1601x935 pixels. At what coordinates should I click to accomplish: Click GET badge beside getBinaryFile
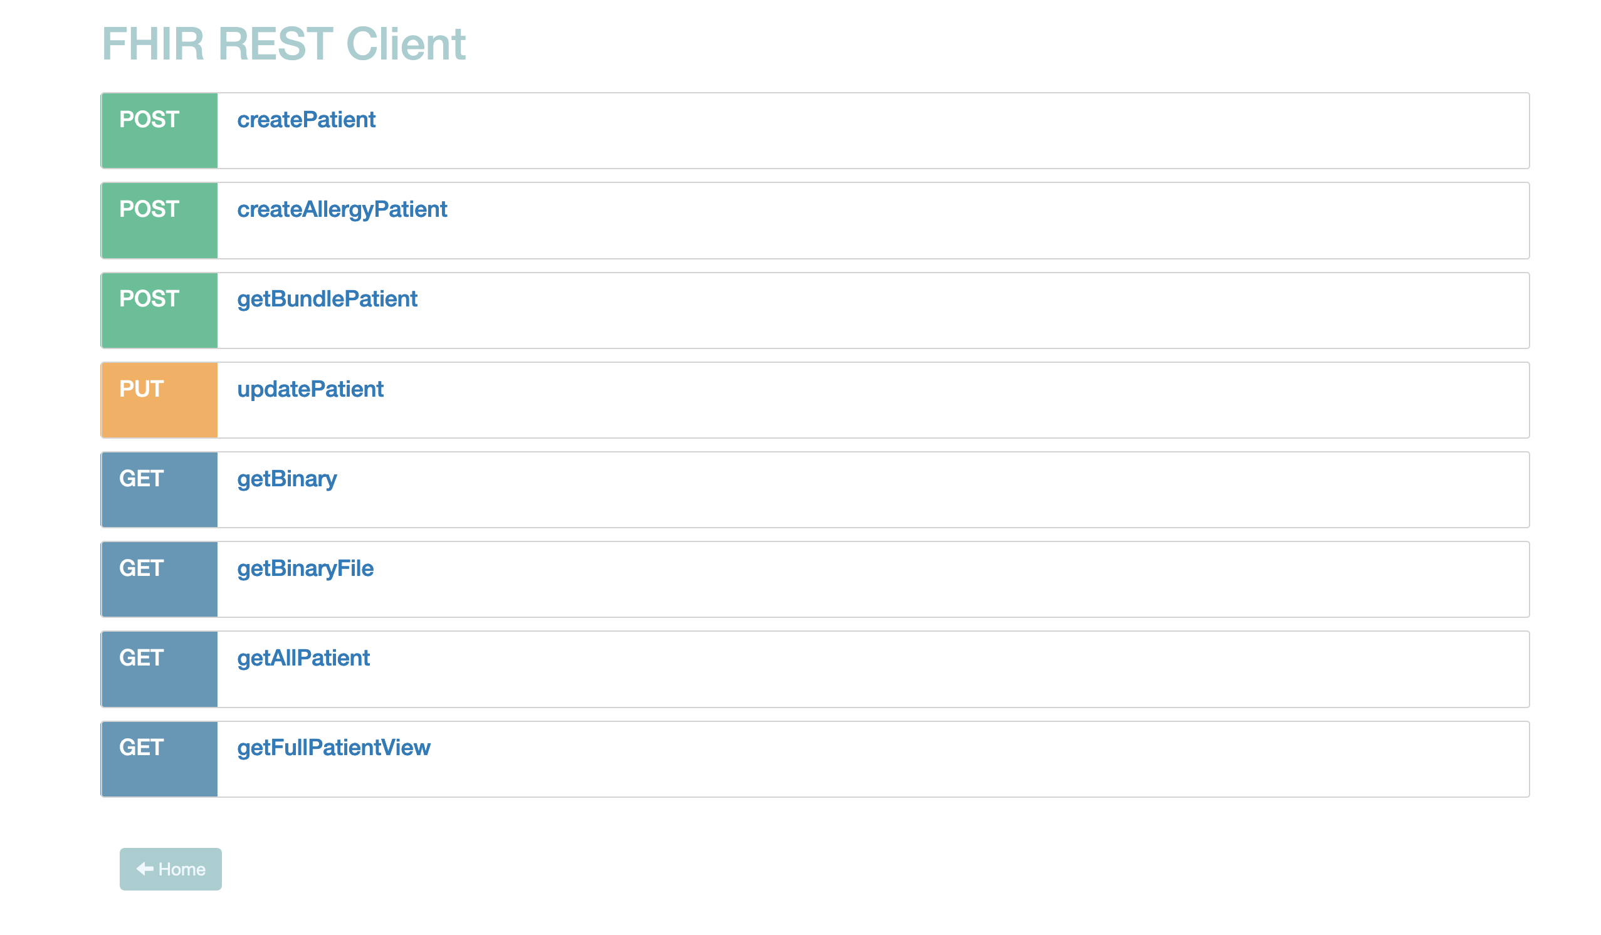(159, 579)
